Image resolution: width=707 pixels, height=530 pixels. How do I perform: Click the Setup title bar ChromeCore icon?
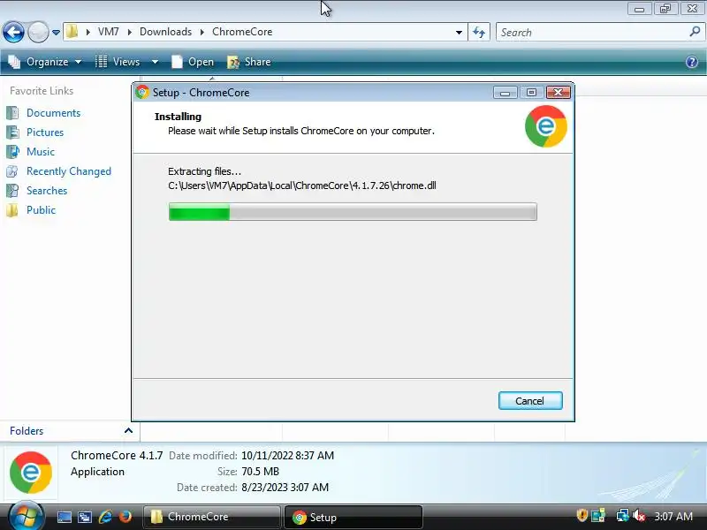[142, 93]
